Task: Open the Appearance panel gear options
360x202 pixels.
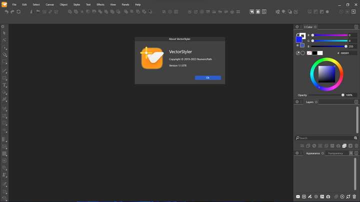Action: point(297,153)
